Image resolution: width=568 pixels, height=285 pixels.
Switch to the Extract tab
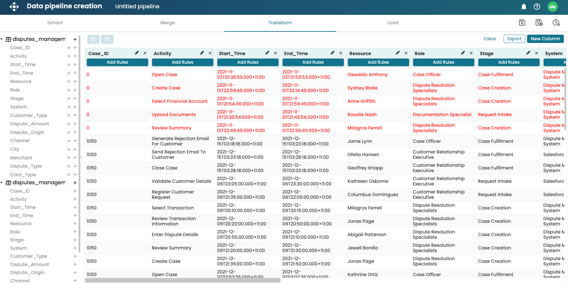tap(55, 23)
